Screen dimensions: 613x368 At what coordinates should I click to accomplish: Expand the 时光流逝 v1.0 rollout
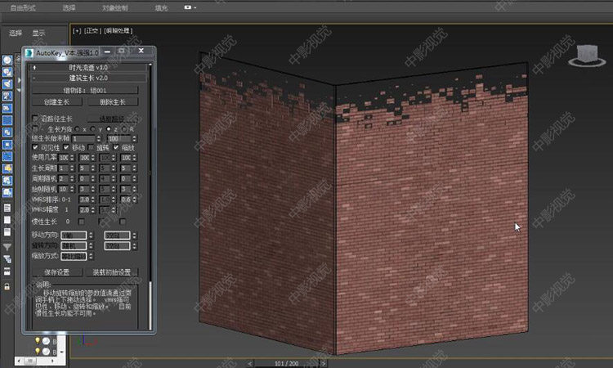pyautogui.click(x=87, y=67)
